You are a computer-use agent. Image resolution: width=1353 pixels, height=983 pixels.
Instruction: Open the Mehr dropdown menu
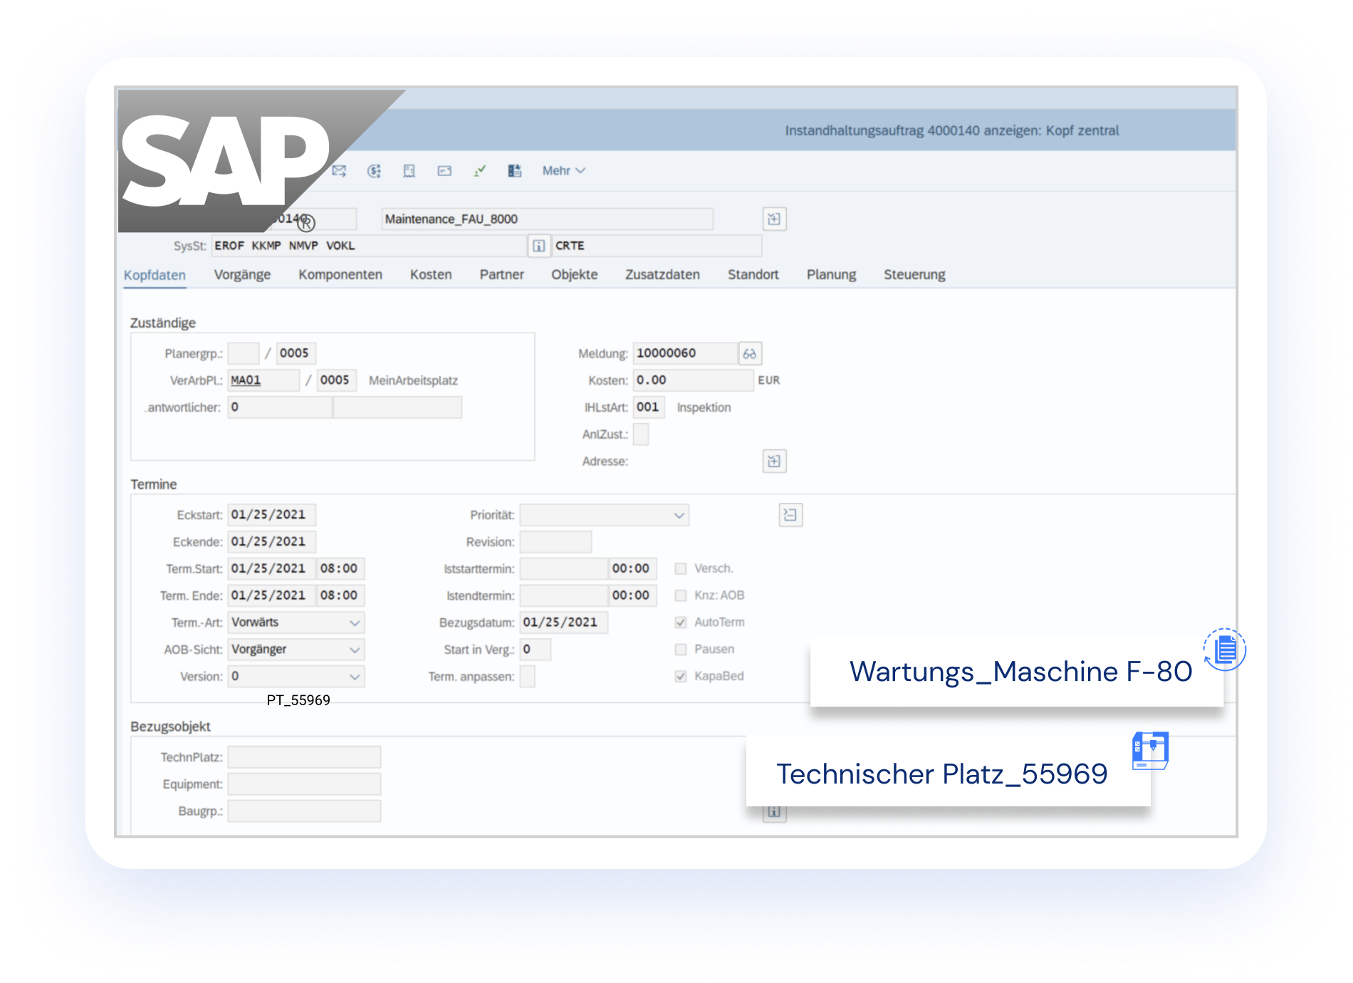563,171
